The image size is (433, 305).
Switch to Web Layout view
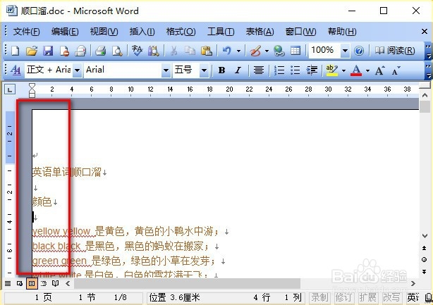tap(20, 283)
